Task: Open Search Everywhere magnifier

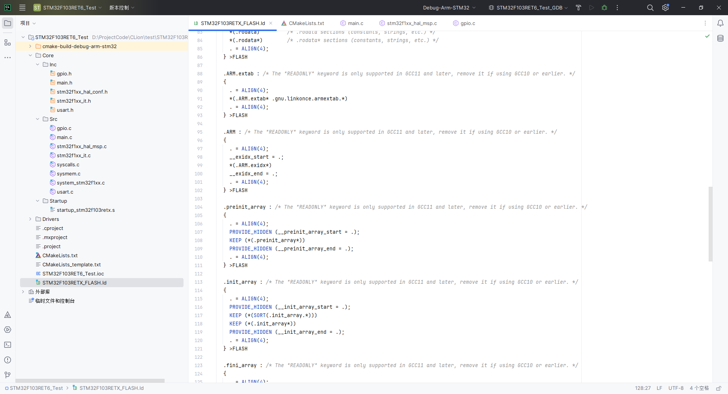Action: (650, 8)
